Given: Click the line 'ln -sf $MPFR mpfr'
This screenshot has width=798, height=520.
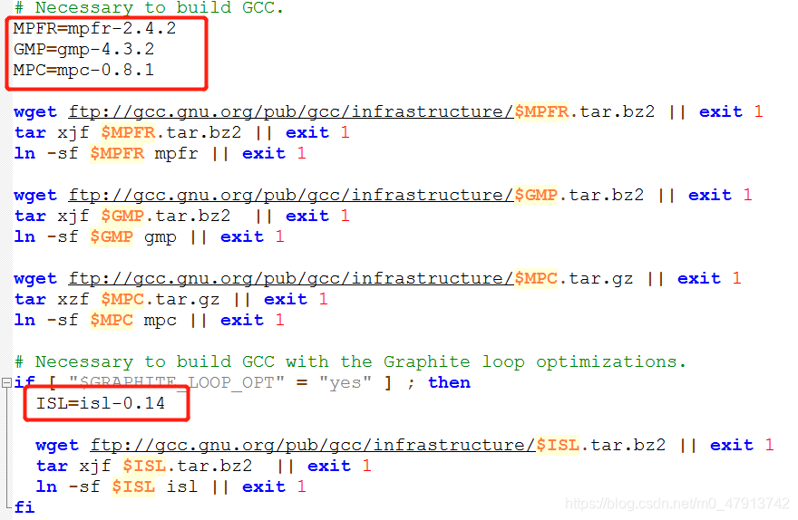Looking at the screenshot, I should coord(161,153).
